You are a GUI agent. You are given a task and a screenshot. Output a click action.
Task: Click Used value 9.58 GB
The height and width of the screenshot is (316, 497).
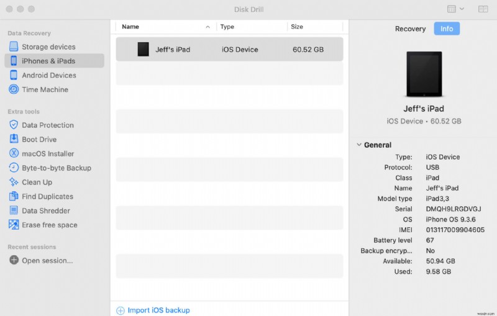[438, 271]
